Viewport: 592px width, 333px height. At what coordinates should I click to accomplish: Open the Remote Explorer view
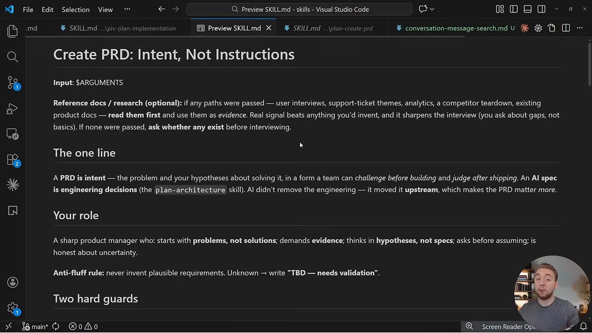12,134
